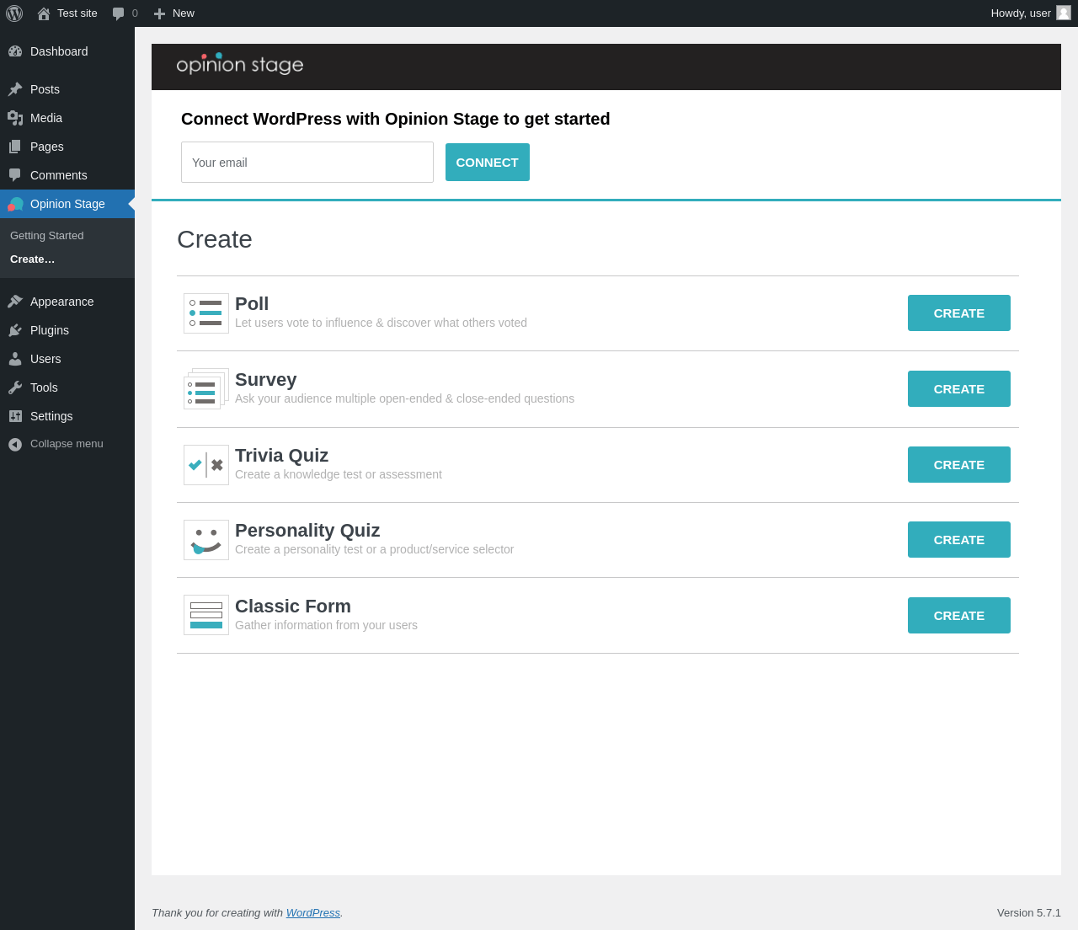This screenshot has height=930, width=1078.
Task: Click the Settings sliders icon
Action: pos(15,416)
